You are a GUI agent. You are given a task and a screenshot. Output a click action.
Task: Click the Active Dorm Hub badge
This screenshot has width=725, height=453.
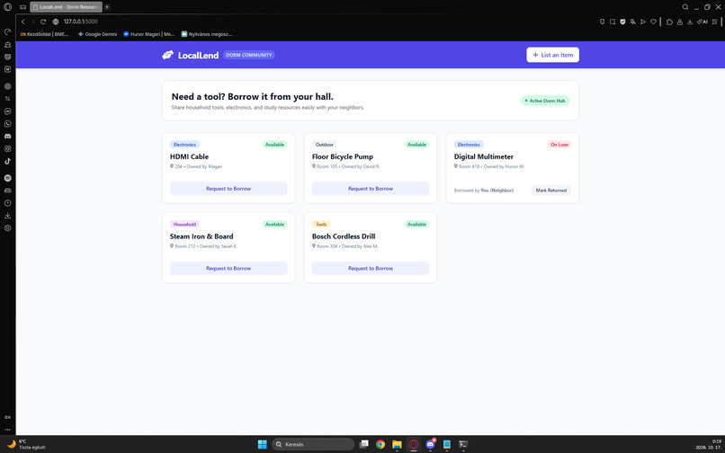click(x=545, y=101)
